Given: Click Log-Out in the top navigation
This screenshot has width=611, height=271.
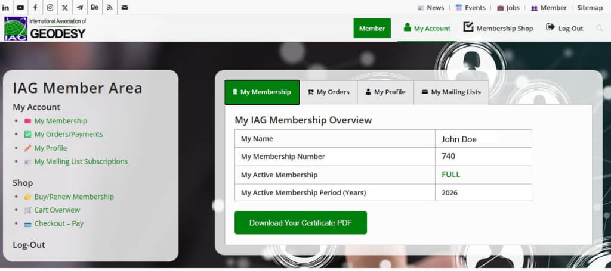Looking at the screenshot, I should coord(564,28).
